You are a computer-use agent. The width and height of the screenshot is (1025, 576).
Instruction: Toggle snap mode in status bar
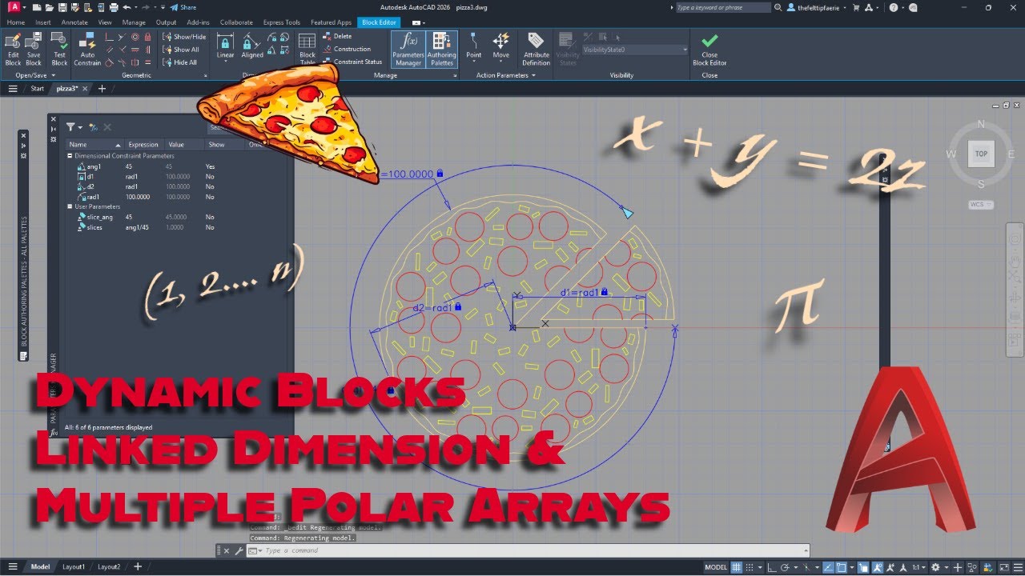(x=750, y=567)
